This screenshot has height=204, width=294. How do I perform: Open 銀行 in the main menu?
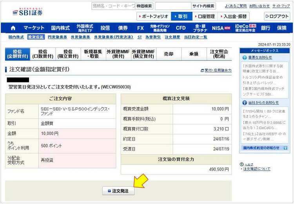[x=265, y=28]
